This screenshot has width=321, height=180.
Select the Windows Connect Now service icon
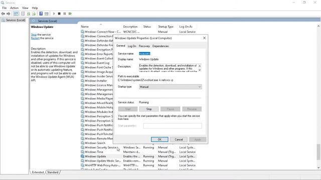point(82,31)
